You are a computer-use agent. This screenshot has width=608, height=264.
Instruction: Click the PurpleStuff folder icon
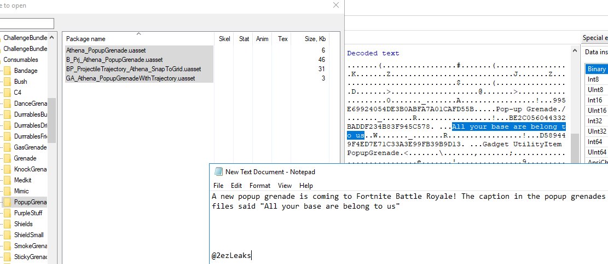pos(7,213)
